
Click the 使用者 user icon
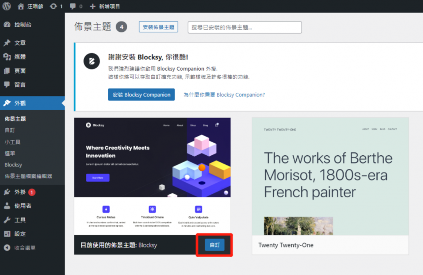[7, 206]
